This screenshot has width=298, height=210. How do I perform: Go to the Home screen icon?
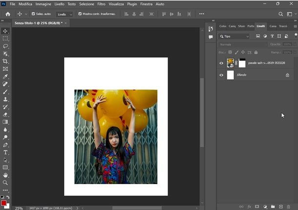coord(8,14)
